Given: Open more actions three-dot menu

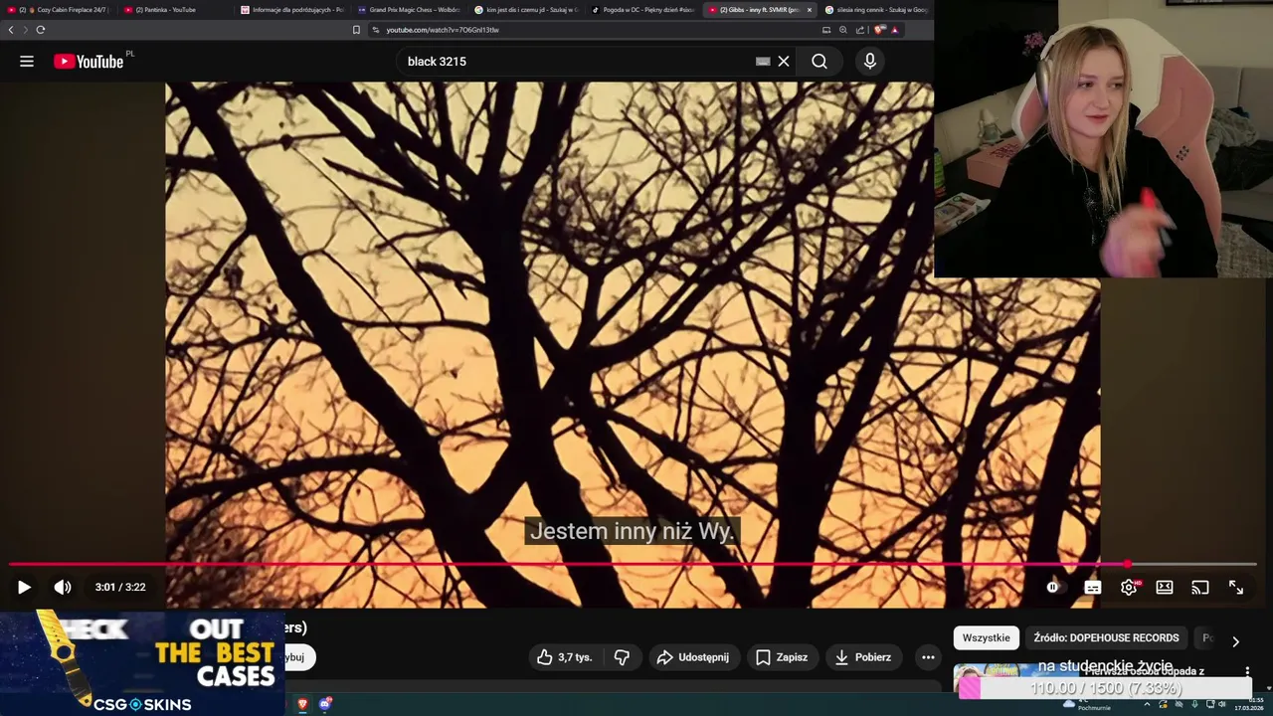Looking at the screenshot, I should (x=928, y=657).
